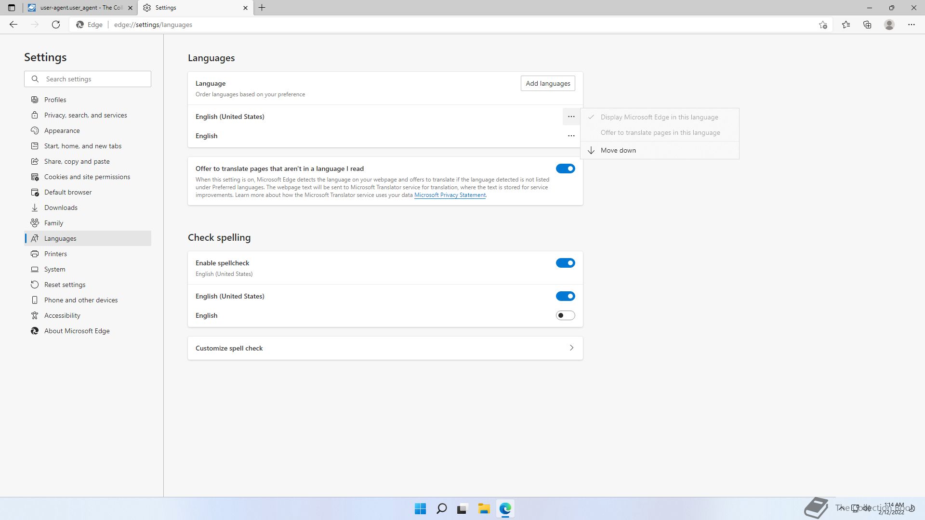The width and height of the screenshot is (925, 520).
Task: Close the Settings tab
Action: (245, 8)
